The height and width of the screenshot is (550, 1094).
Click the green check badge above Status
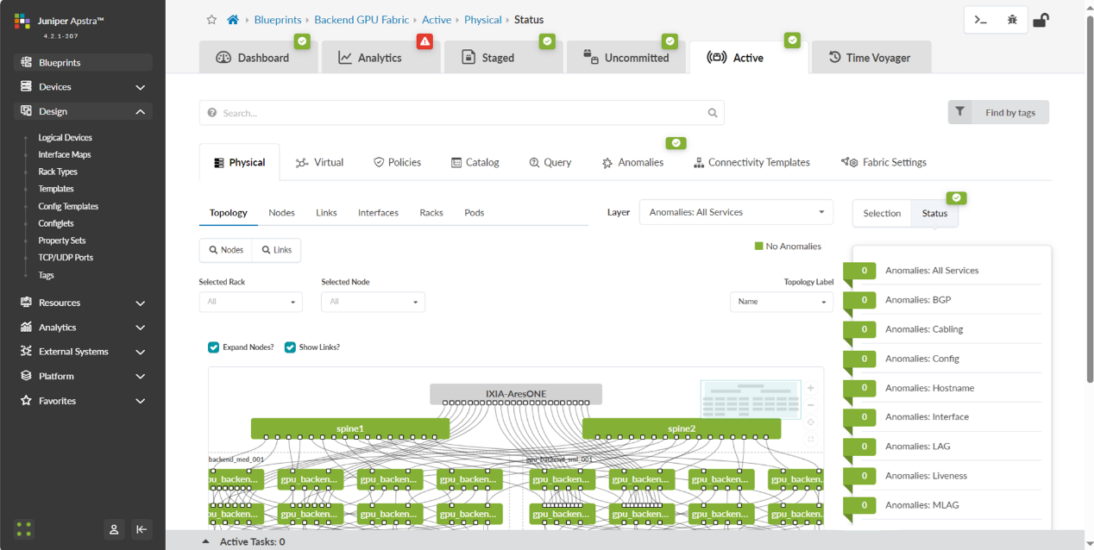[x=956, y=197]
